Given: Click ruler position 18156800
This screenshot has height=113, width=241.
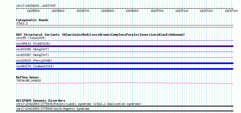Looking at the screenshot, I should coord(108,11).
